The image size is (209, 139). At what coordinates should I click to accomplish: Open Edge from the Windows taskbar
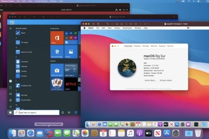click(76, 113)
